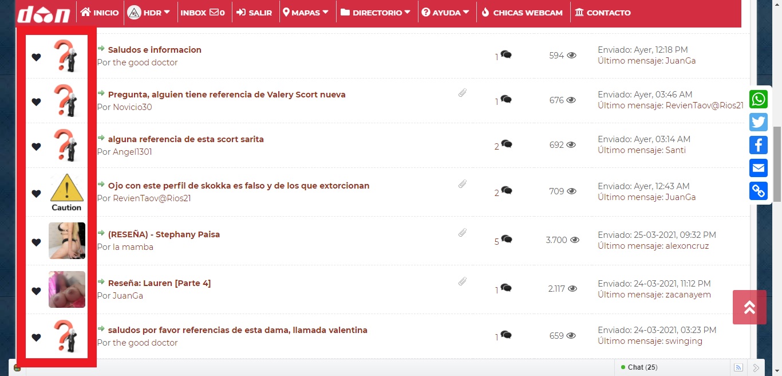Open thread 'alguna referencia de esta scort sarita'
782x376 pixels.
[x=185, y=139]
